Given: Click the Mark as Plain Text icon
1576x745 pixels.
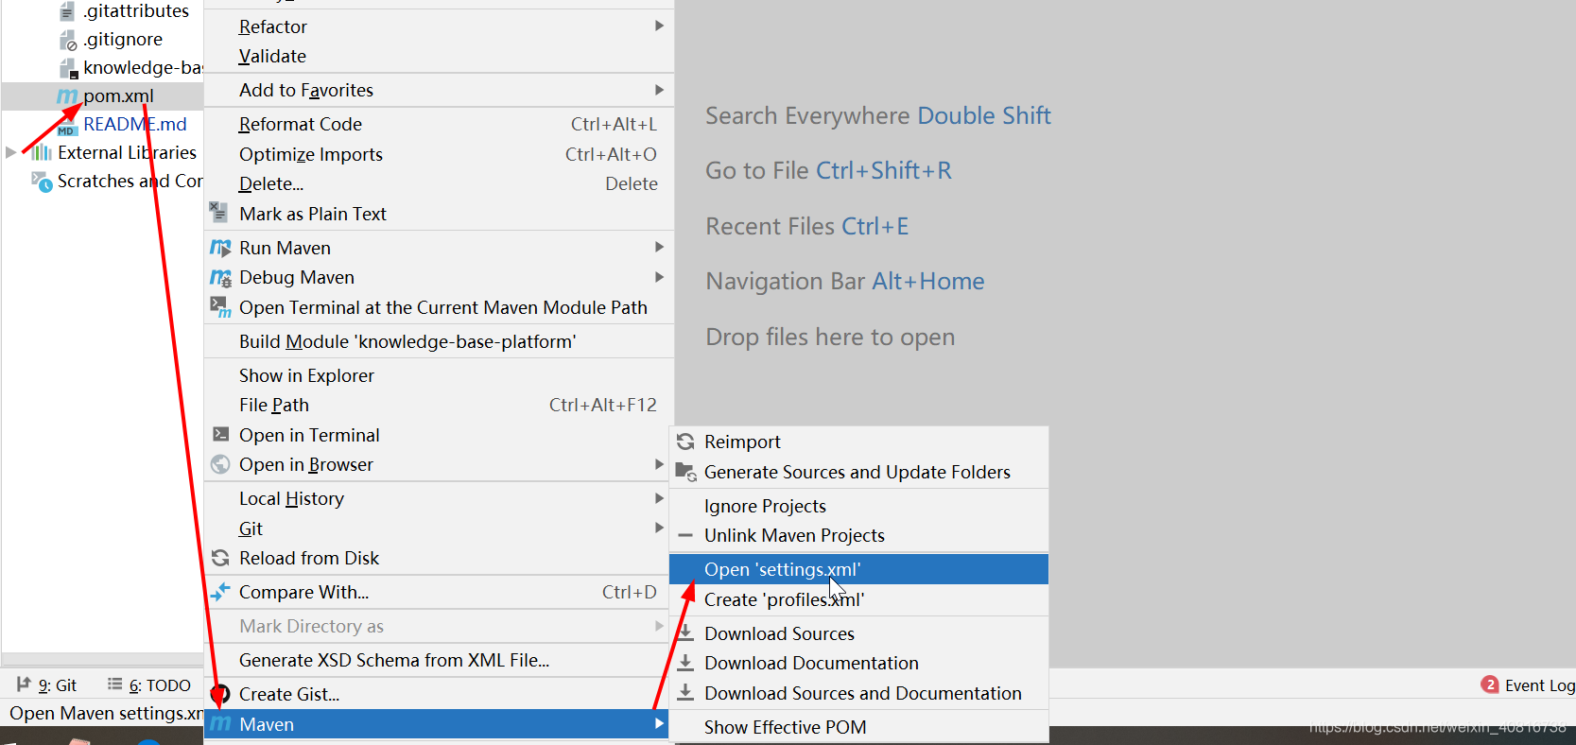Looking at the screenshot, I should coord(218,213).
